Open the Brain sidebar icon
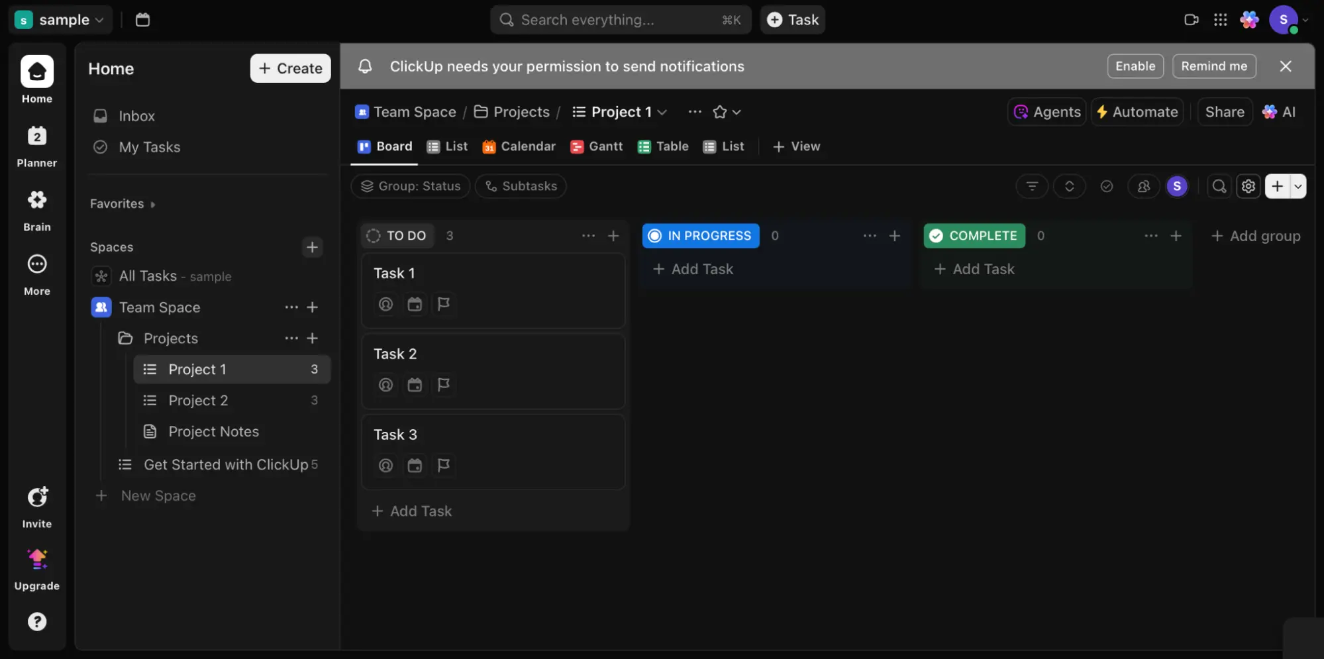 coord(36,200)
